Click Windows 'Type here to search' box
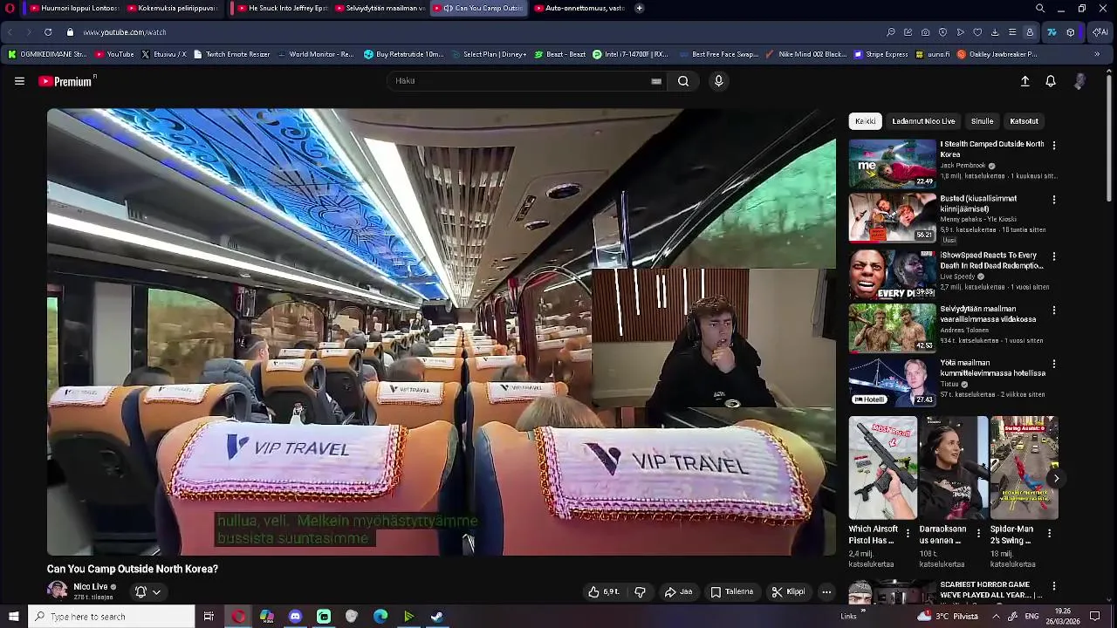1117x628 pixels. pyautogui.click(x=110, y=617)
